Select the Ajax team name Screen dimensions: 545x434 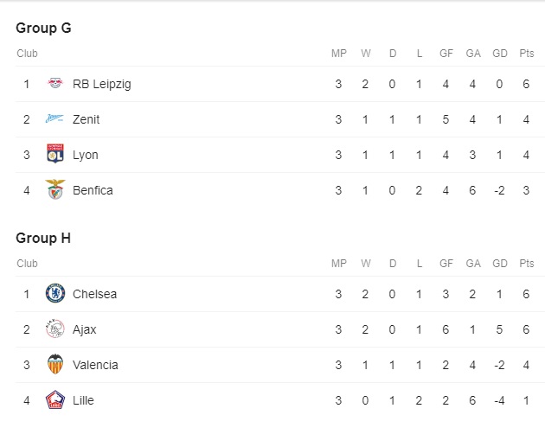[85, 329]
